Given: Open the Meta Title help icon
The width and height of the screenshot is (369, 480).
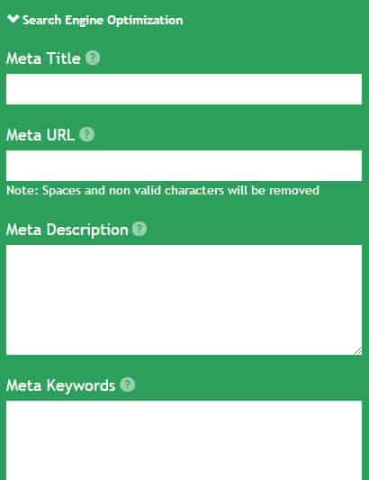Looking at the screenshot, I should (x=93, y=58).
